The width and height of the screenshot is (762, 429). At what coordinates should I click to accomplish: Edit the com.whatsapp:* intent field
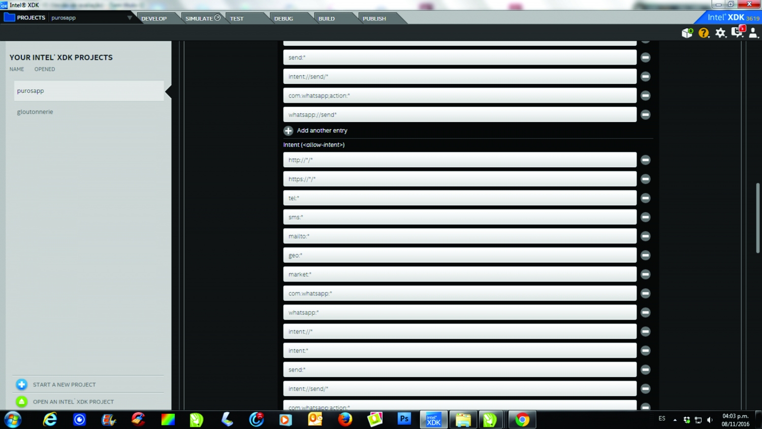(x=460, y=293)
